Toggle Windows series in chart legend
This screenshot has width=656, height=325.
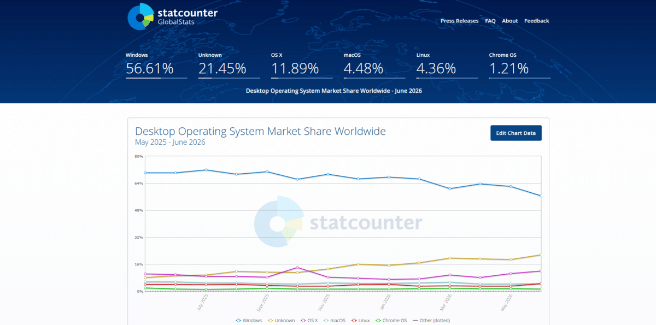pos(249,321)
